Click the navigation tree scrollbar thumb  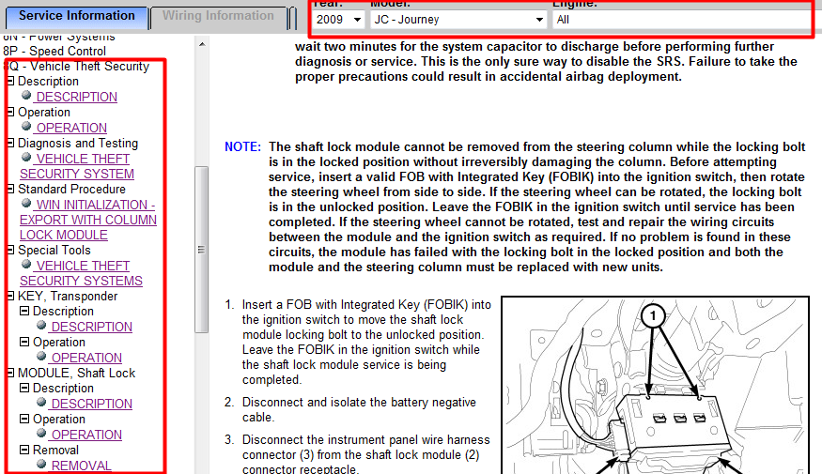(x=201, y=250)
